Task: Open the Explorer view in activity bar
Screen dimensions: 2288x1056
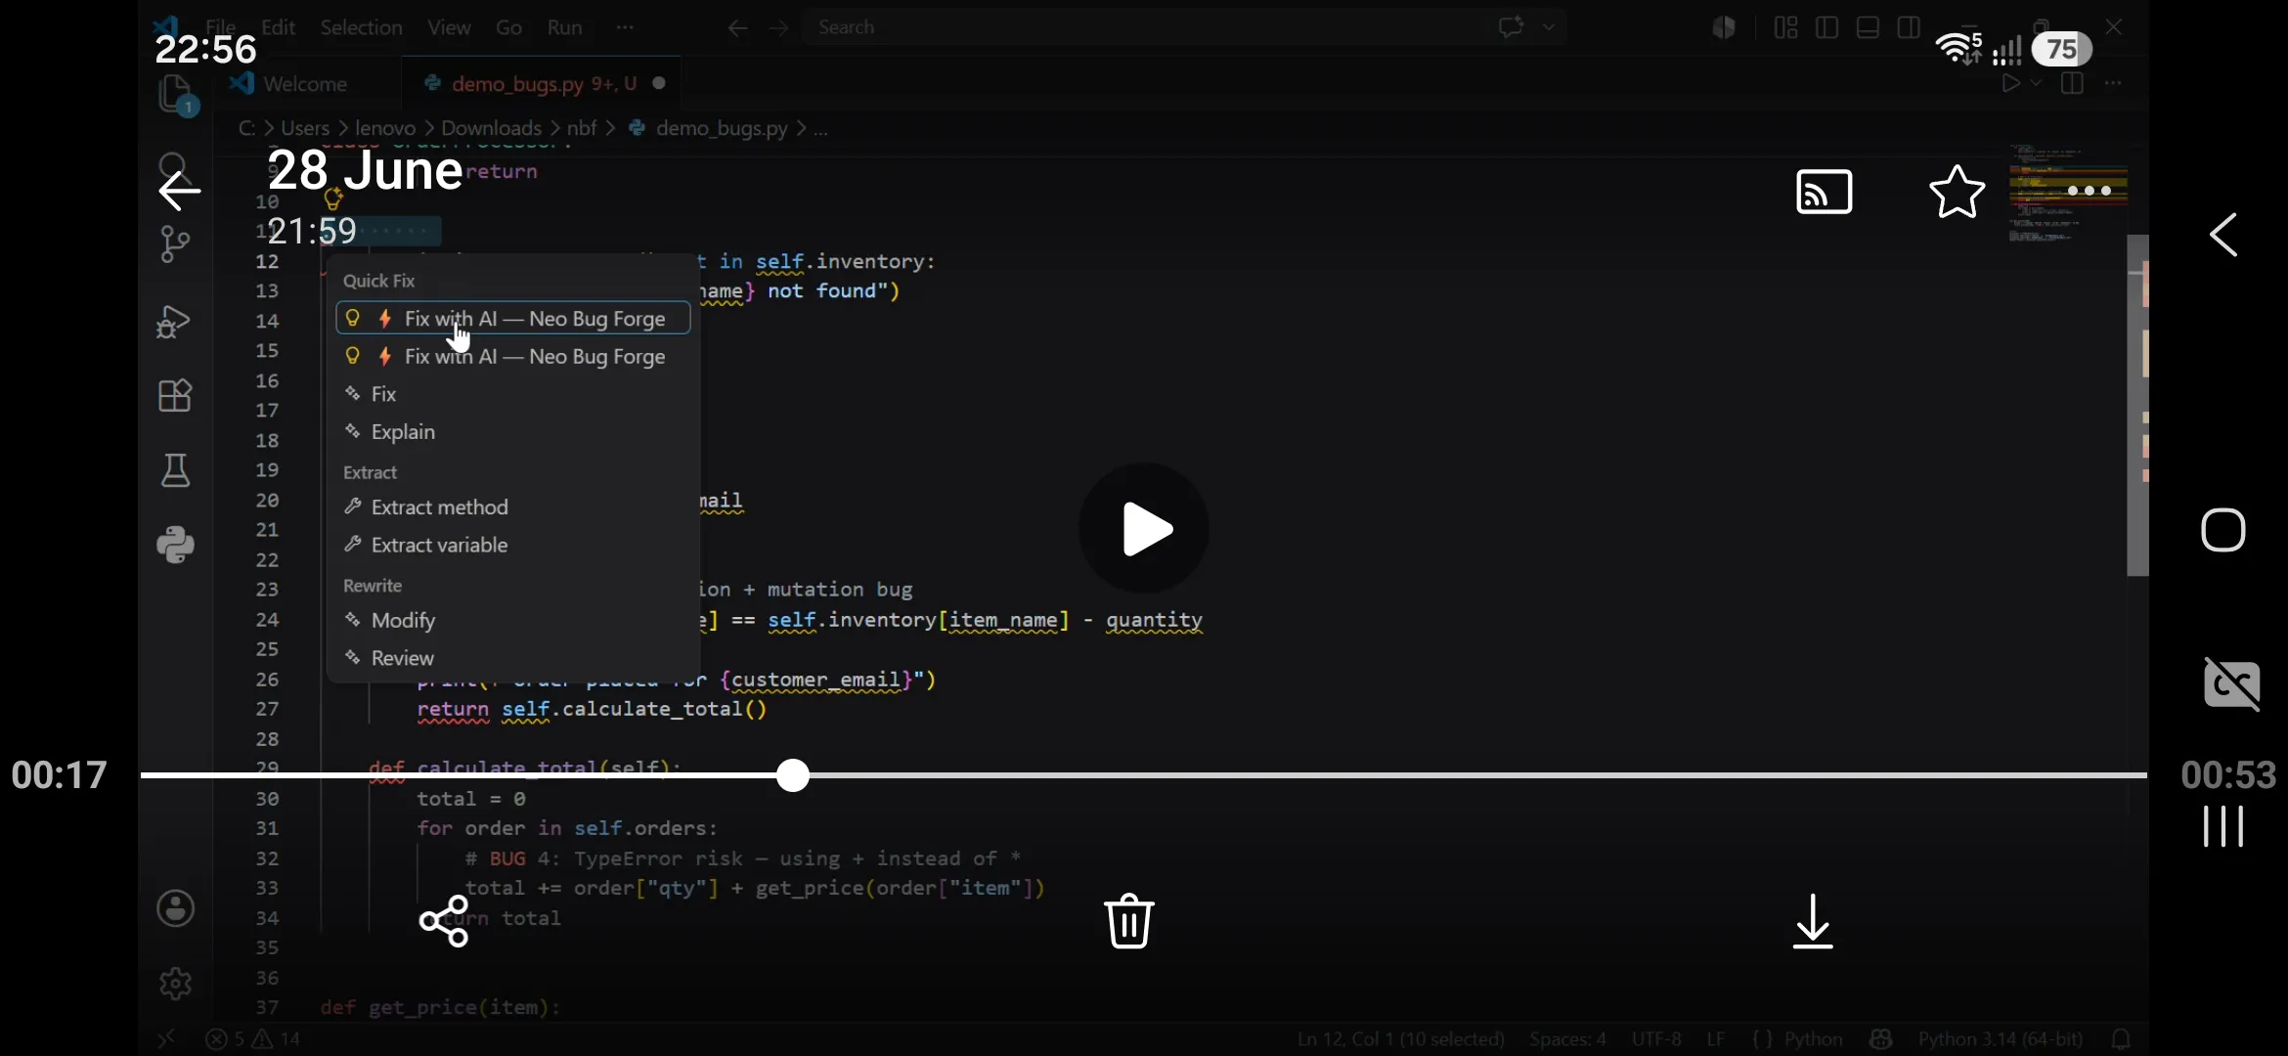Action: coord(176,96)
